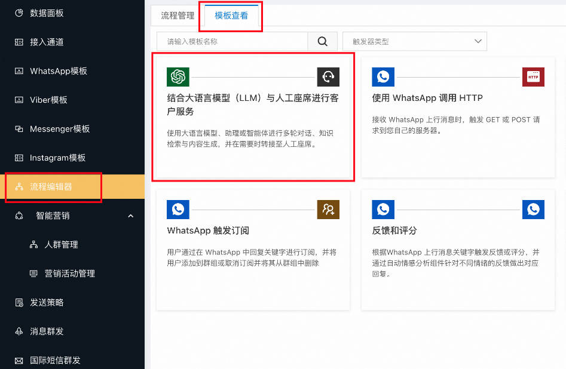Click left WhatsApp icon on 反馈和评分 card
This screenshot has height=369, width=566.
click(x=383, y=210)
